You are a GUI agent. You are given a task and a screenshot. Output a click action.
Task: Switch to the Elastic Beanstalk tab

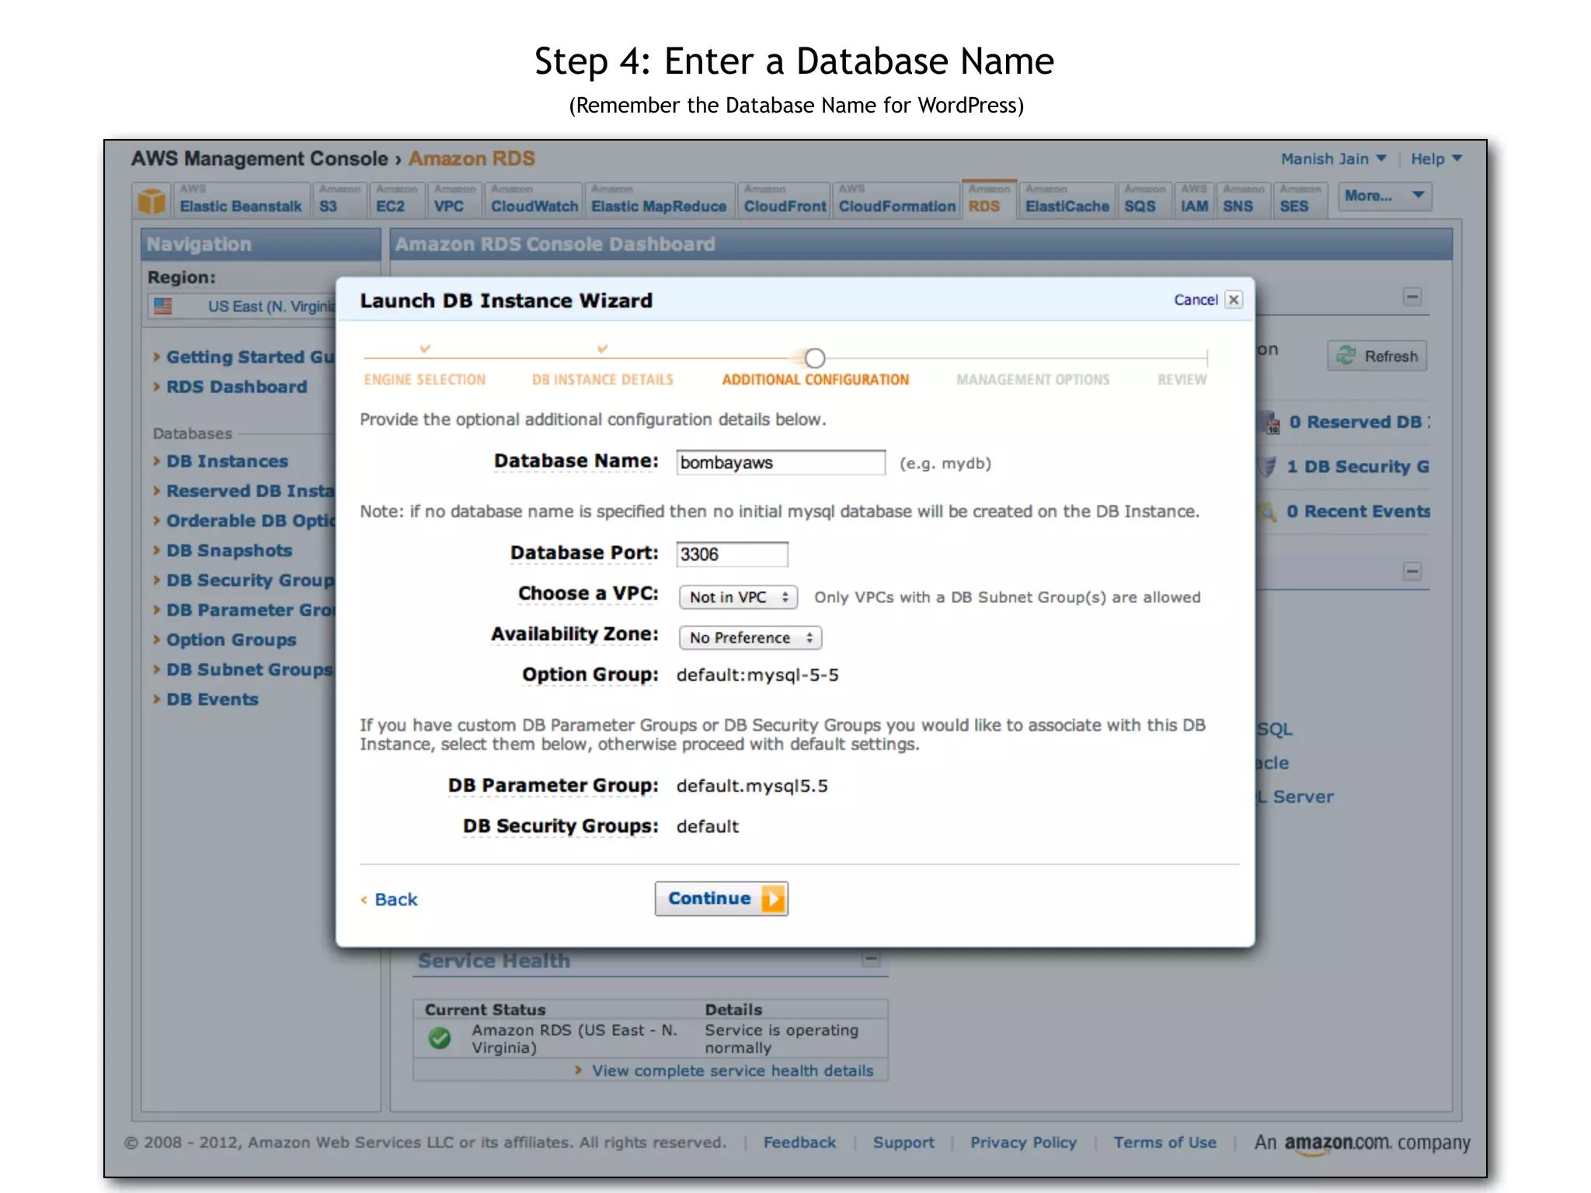(x=240, y=200)
